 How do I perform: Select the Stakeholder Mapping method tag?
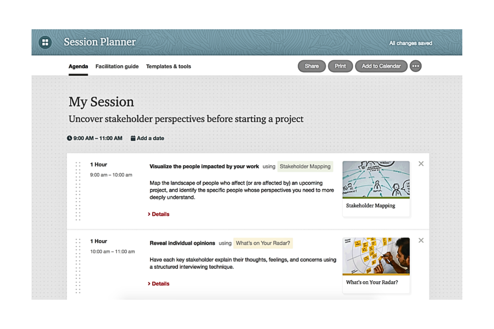tap(305, 166)
